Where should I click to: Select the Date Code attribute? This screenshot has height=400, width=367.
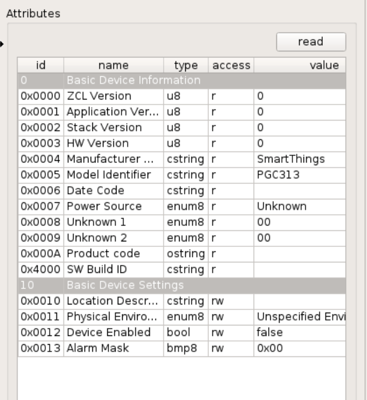(113, 191)
